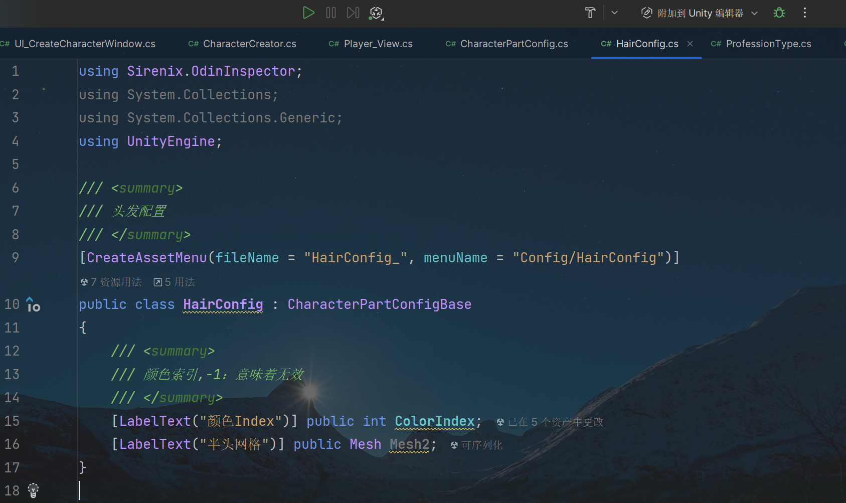Screen dimensions: 846x503
Task: Open the more actions vertical dots menu
Action: click(x=805, y=13)
